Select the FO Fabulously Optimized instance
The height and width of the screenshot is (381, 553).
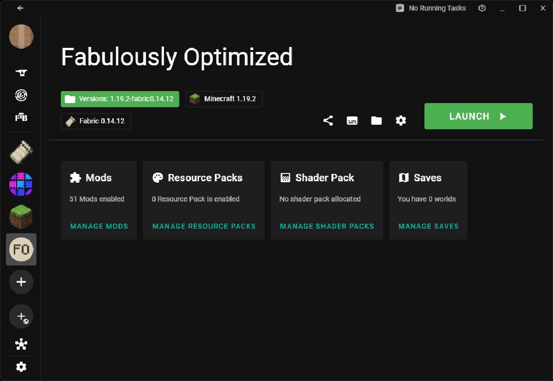[21, 249]
